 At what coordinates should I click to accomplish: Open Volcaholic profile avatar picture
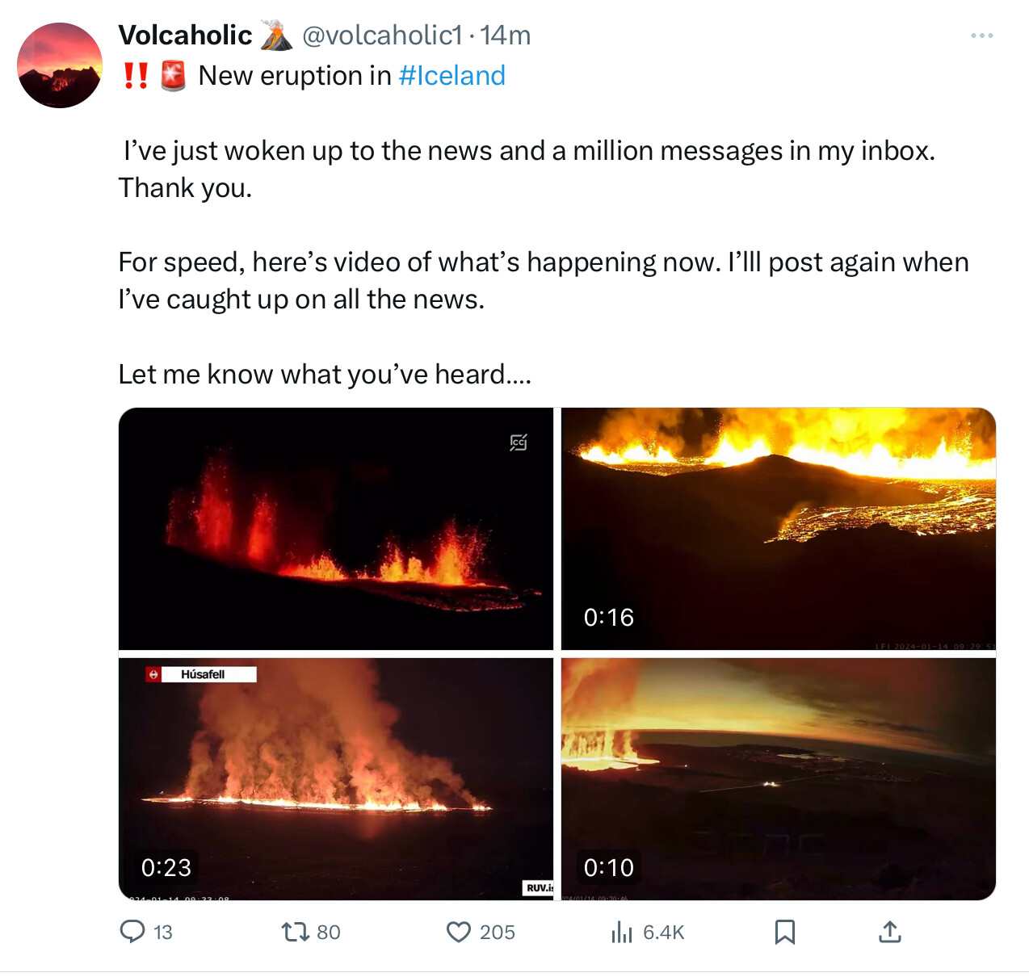click(x=60, y=65)
